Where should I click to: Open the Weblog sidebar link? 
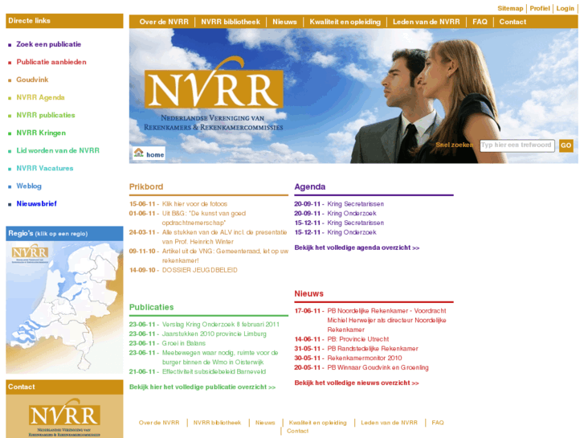point(29,186)
